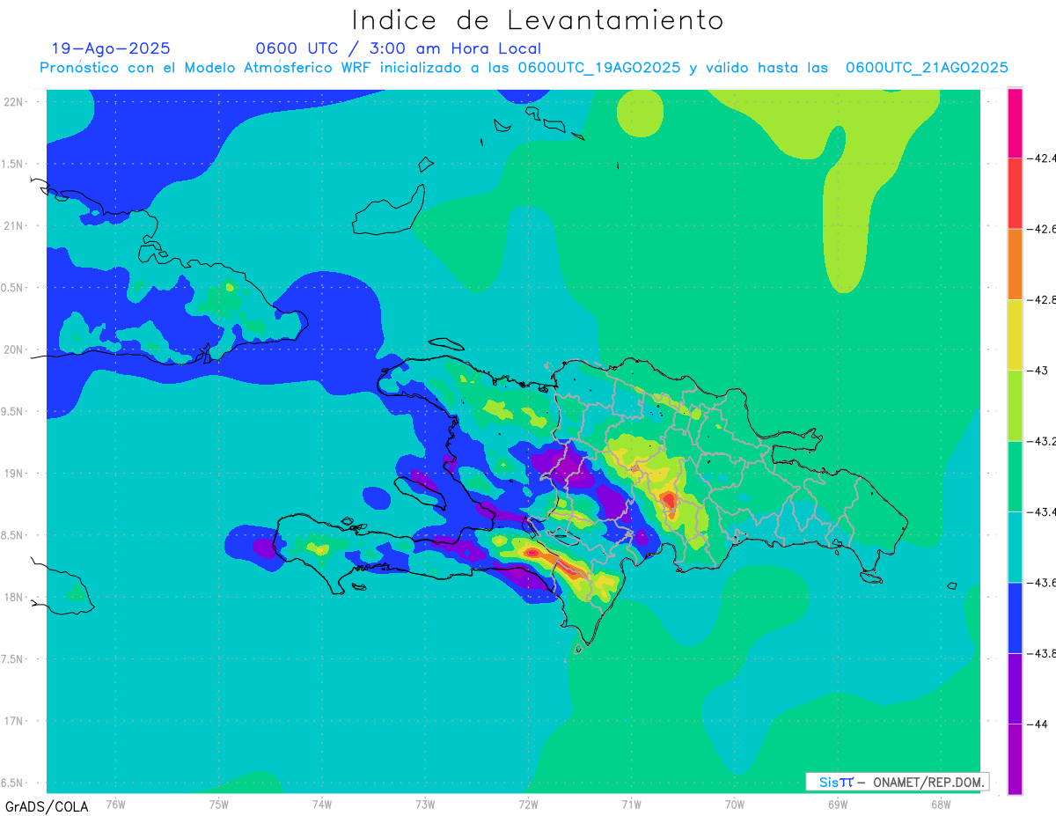Click the violet legend swatch below -43.8
Viewport: 1056px width, 816px height.
point(1015,688)
